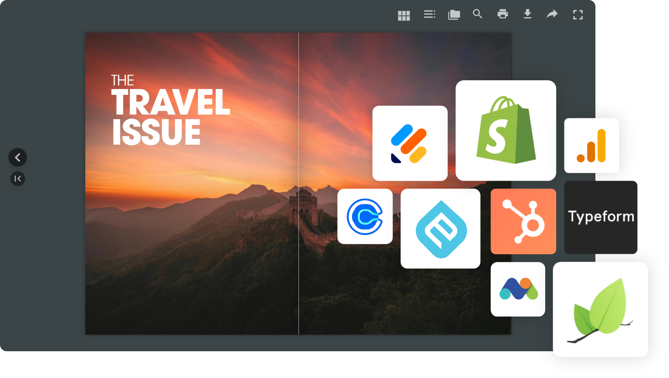Viewport: 669px width, 378px height.
Task: Share the flipbook with arrow icon
Action: [x=552, y=14]
